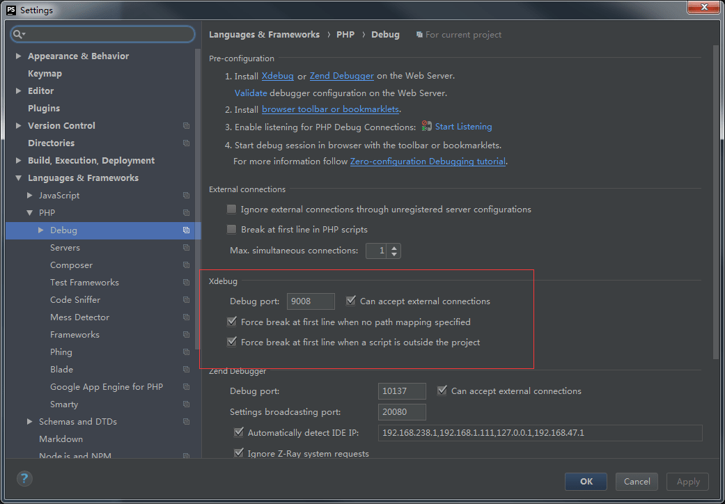Click project-level icon next to Smarty
The height and width of the screenshot is (504, 725).
point(187,404)
